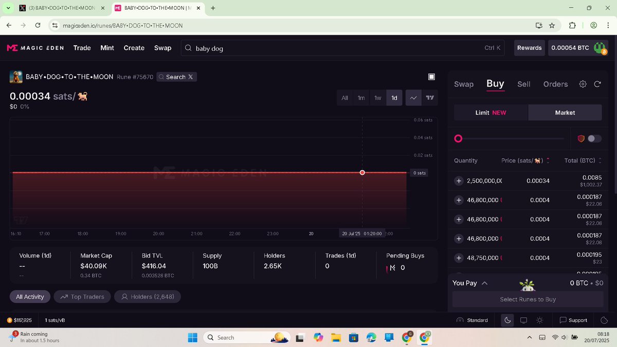The width and height of the screenshot is (617, 347).
Task: Switch to the Orders tab
Action: coord(555,84)
